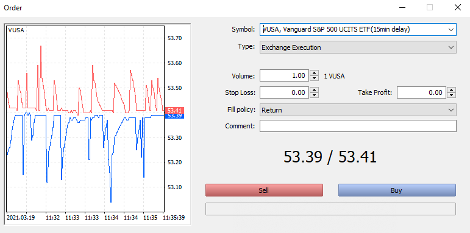This screenshot has width=470, height=233.
Task: Decrease Take Profit with the down arrow
Action: click(x=451, y=95)
